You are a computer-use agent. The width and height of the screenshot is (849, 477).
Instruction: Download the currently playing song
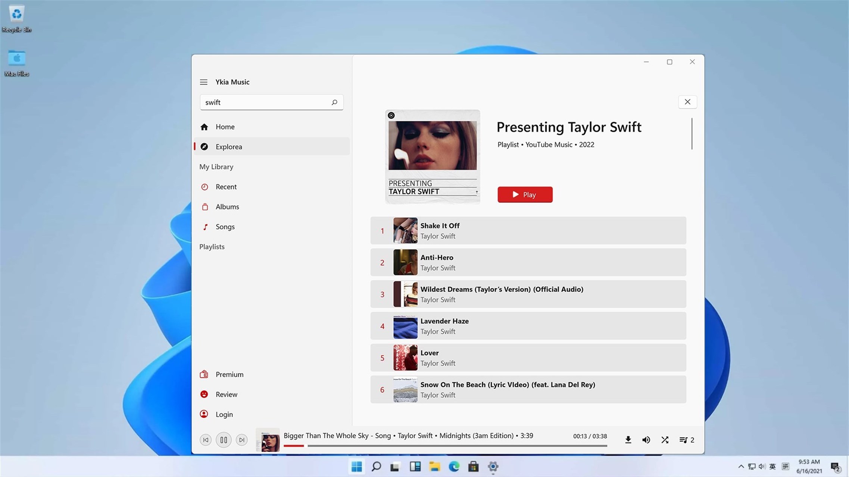tap(628, 440)
